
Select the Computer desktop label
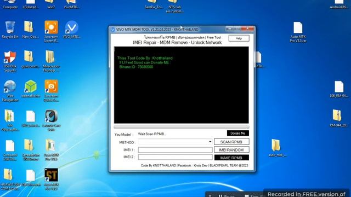[10, 7]
